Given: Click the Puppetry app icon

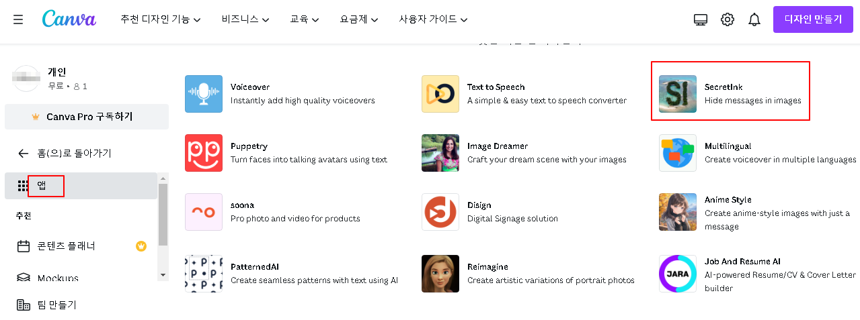Looking at the screenshot, I should tap(204, 153).
